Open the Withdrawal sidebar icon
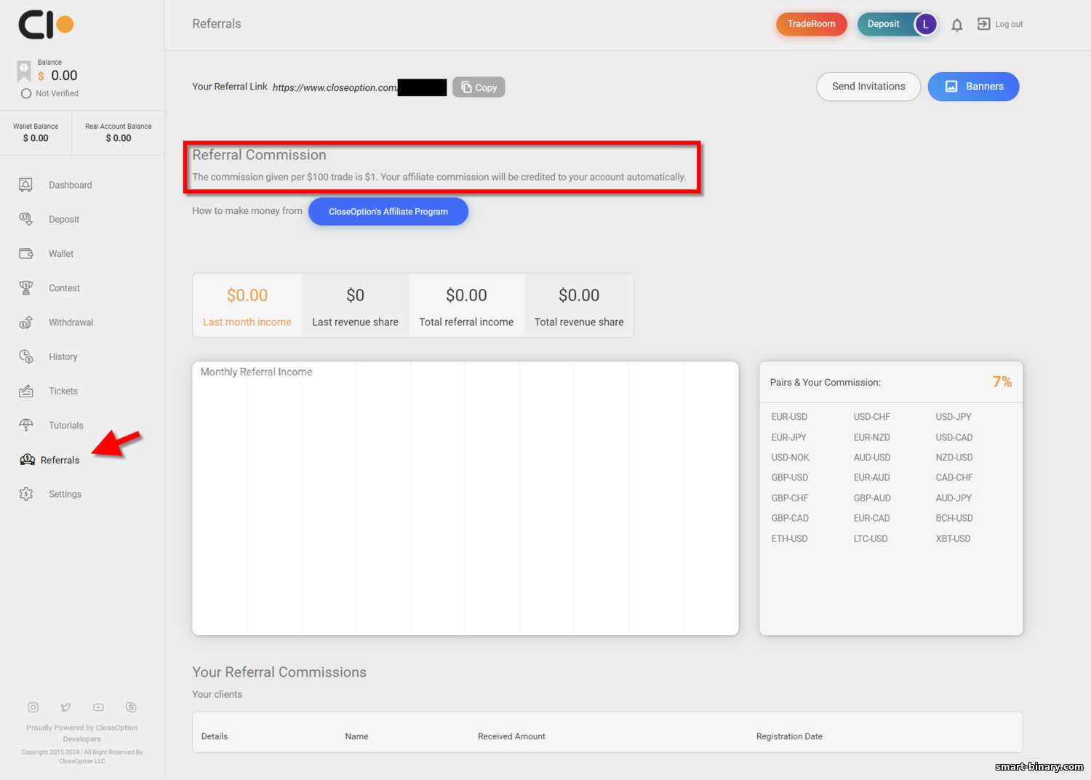Image resolution: width=1091 pixels, height=780 pixels. pyautogui.click(x=26, y=322)
